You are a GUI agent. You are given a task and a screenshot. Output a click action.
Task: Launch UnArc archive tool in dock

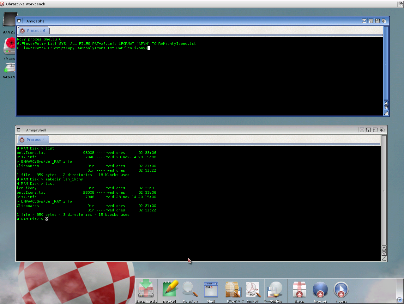pos(233,289)
